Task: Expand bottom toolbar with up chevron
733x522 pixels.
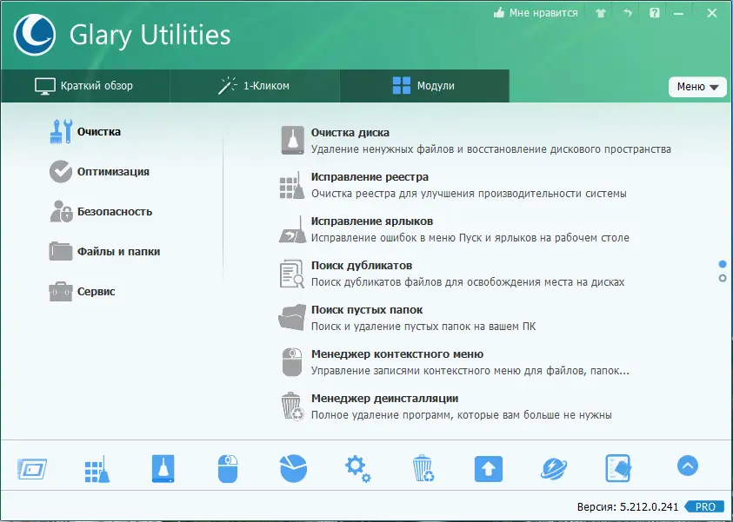Action: (688, 466)
